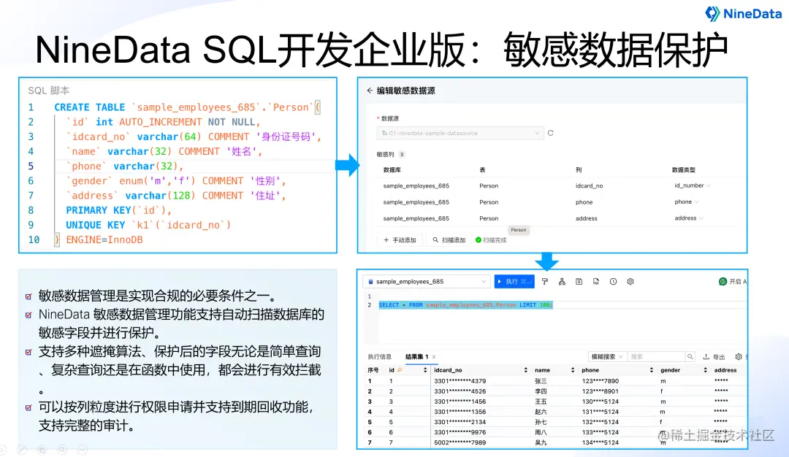789x457 pixels.
Task: Sort by the gender column arrows
Action: coord(705,370)
